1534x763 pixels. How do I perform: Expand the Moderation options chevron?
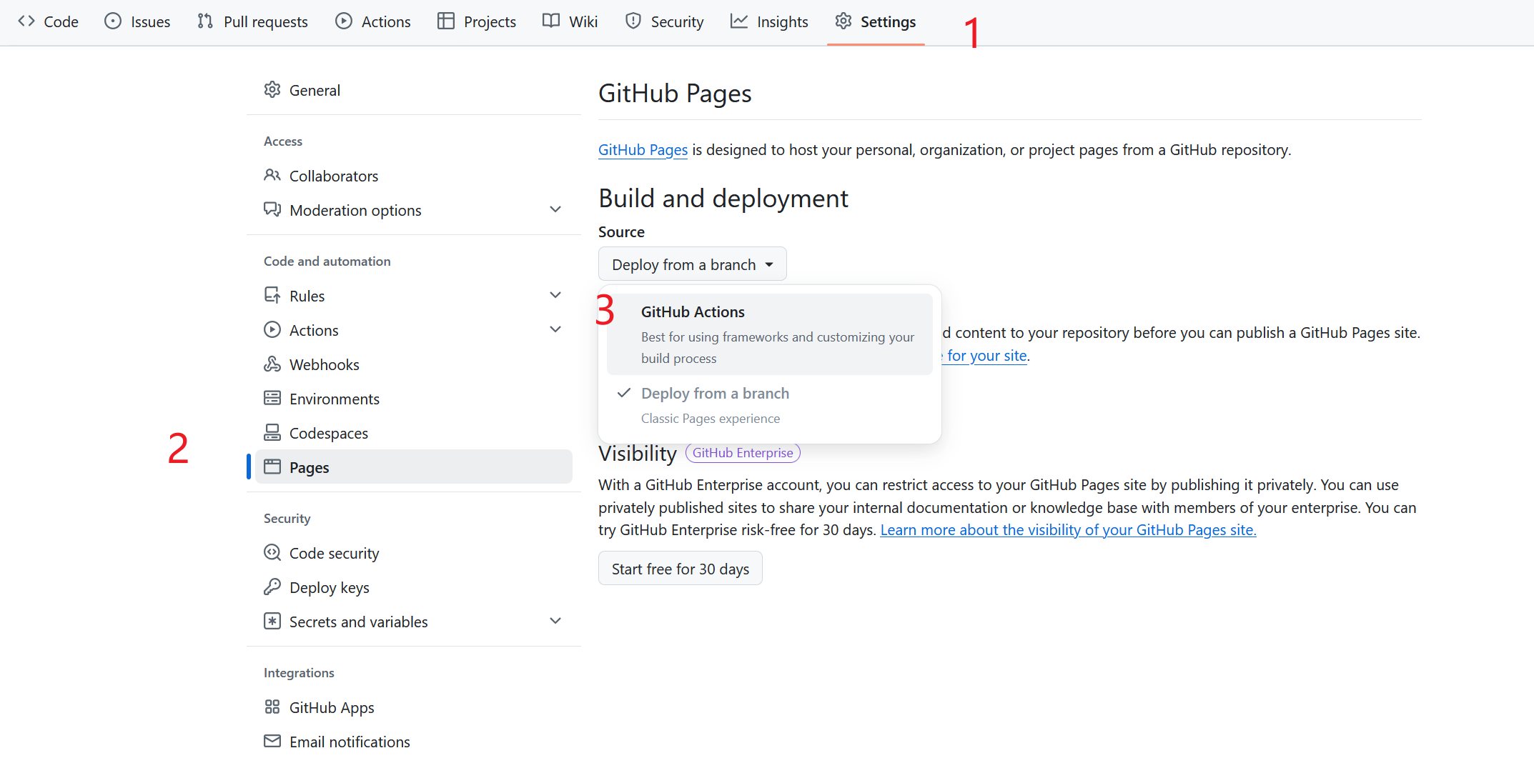point(555,209)
